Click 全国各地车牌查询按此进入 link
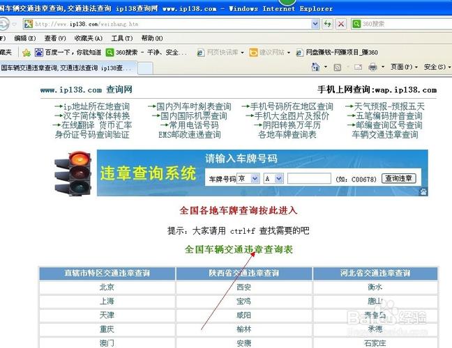This screenshot has height=348, width=452. point(239,210)
